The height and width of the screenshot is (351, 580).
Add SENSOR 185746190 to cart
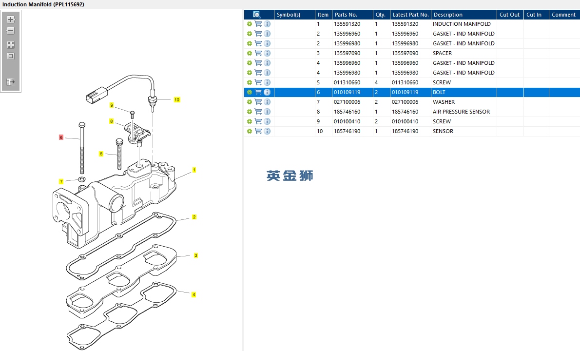[x=258, y=131]
